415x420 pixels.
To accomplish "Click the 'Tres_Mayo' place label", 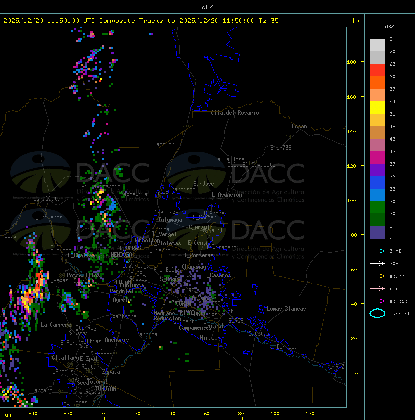I will click(165, 211).
